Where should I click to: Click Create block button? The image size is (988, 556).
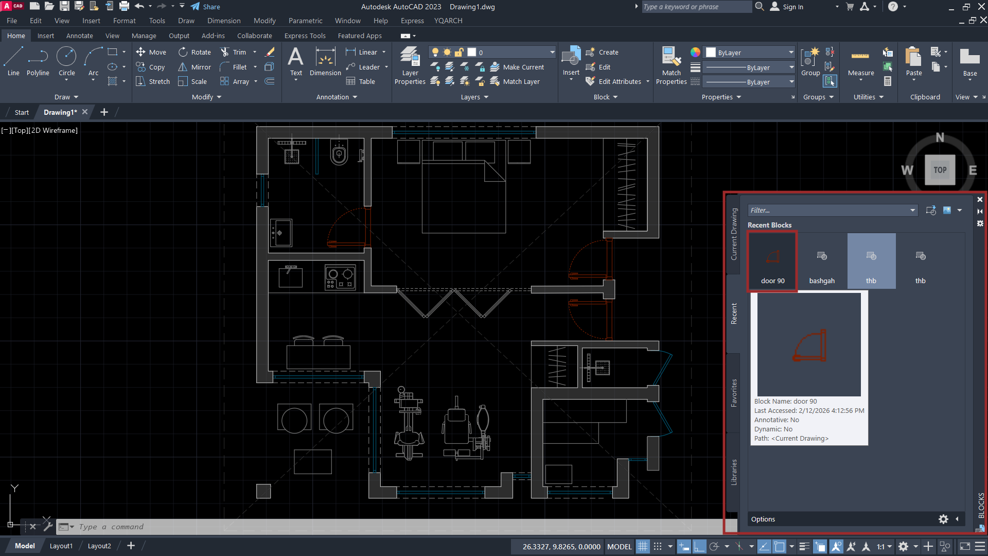pos(602,52)
